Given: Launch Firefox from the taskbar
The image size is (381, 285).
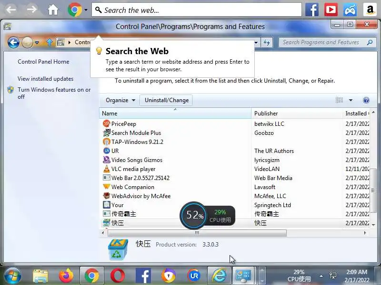Looking at the screenshot, I should [x=66, y=276].
